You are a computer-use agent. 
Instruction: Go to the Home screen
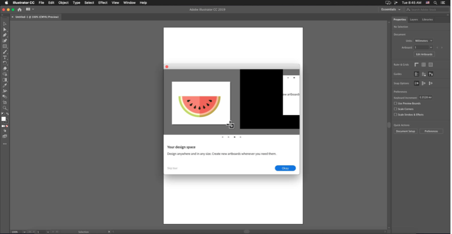coord(19,10)
